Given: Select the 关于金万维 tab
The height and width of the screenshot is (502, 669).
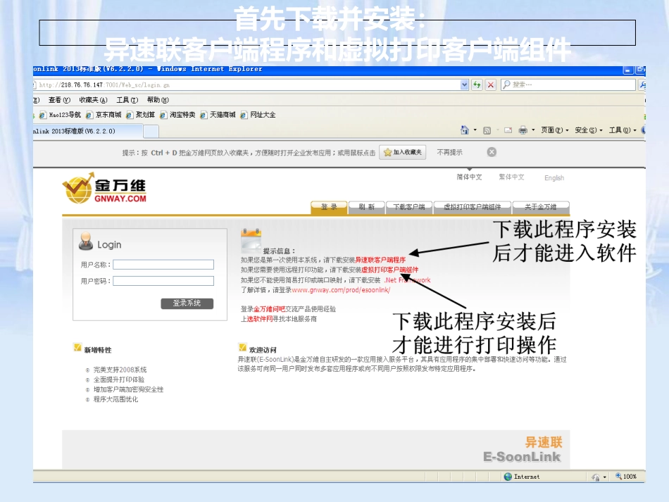Looking at the screenshot, I should (x=541, y=207).
